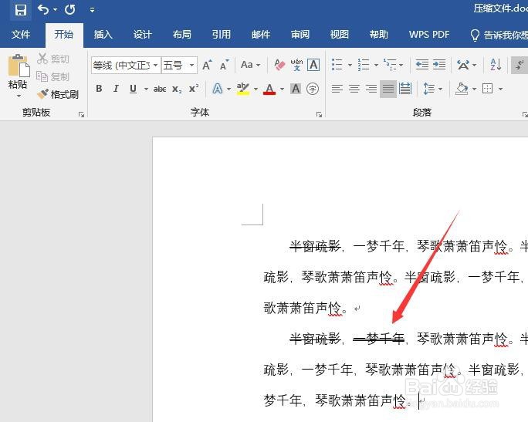This screenshot has height=422, width=528.
Task: Align text left
Action: 337,89
